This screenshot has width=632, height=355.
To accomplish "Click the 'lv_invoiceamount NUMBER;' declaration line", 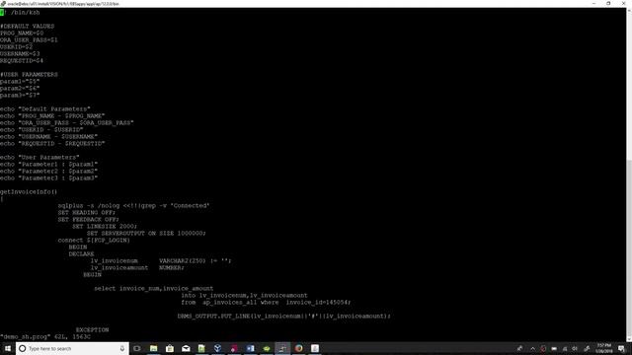I will (137, 267).
